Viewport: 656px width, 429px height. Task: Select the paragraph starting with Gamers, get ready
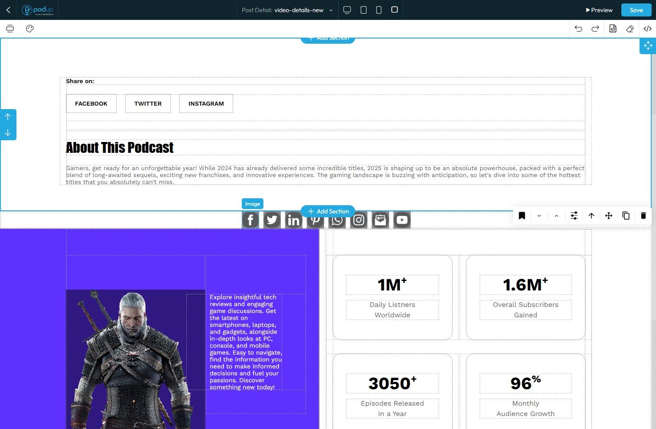325,175
